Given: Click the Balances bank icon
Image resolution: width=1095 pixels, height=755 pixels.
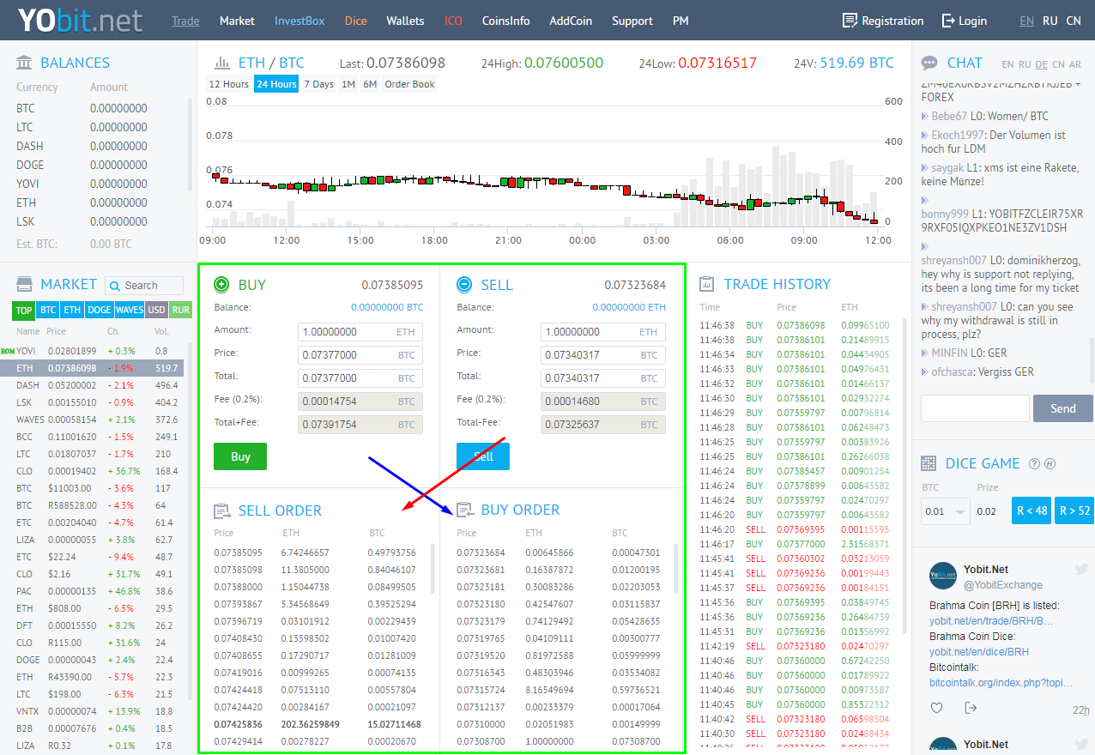Looking at the screenshot, I should [25, 63].
